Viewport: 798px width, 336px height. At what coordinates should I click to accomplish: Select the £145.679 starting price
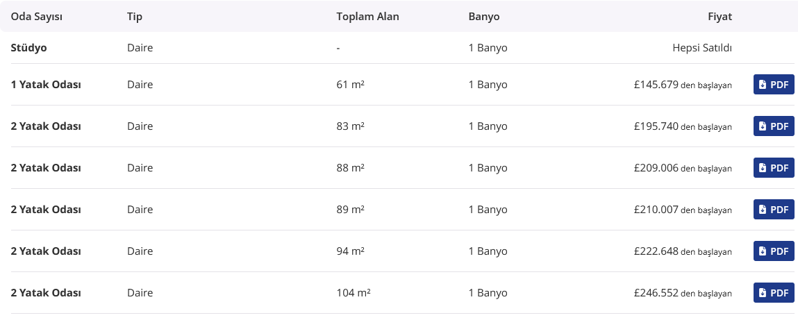coord(656,85)
